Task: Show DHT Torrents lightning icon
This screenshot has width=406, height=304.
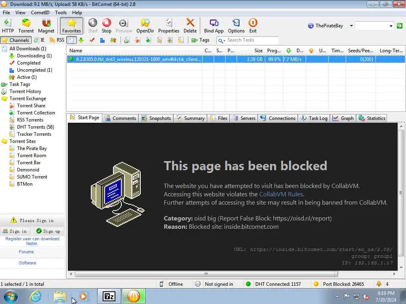Action: [x=170, y=40]
